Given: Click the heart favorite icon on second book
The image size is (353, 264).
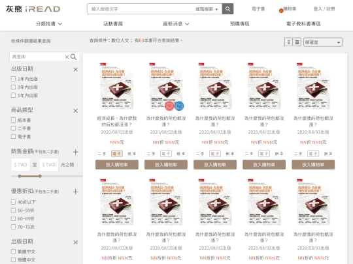Looking at the screenshot, I should 169,106.
